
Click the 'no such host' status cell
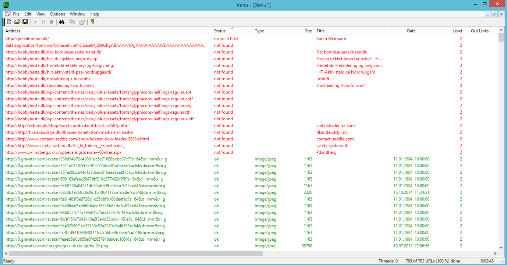(226, 39)
